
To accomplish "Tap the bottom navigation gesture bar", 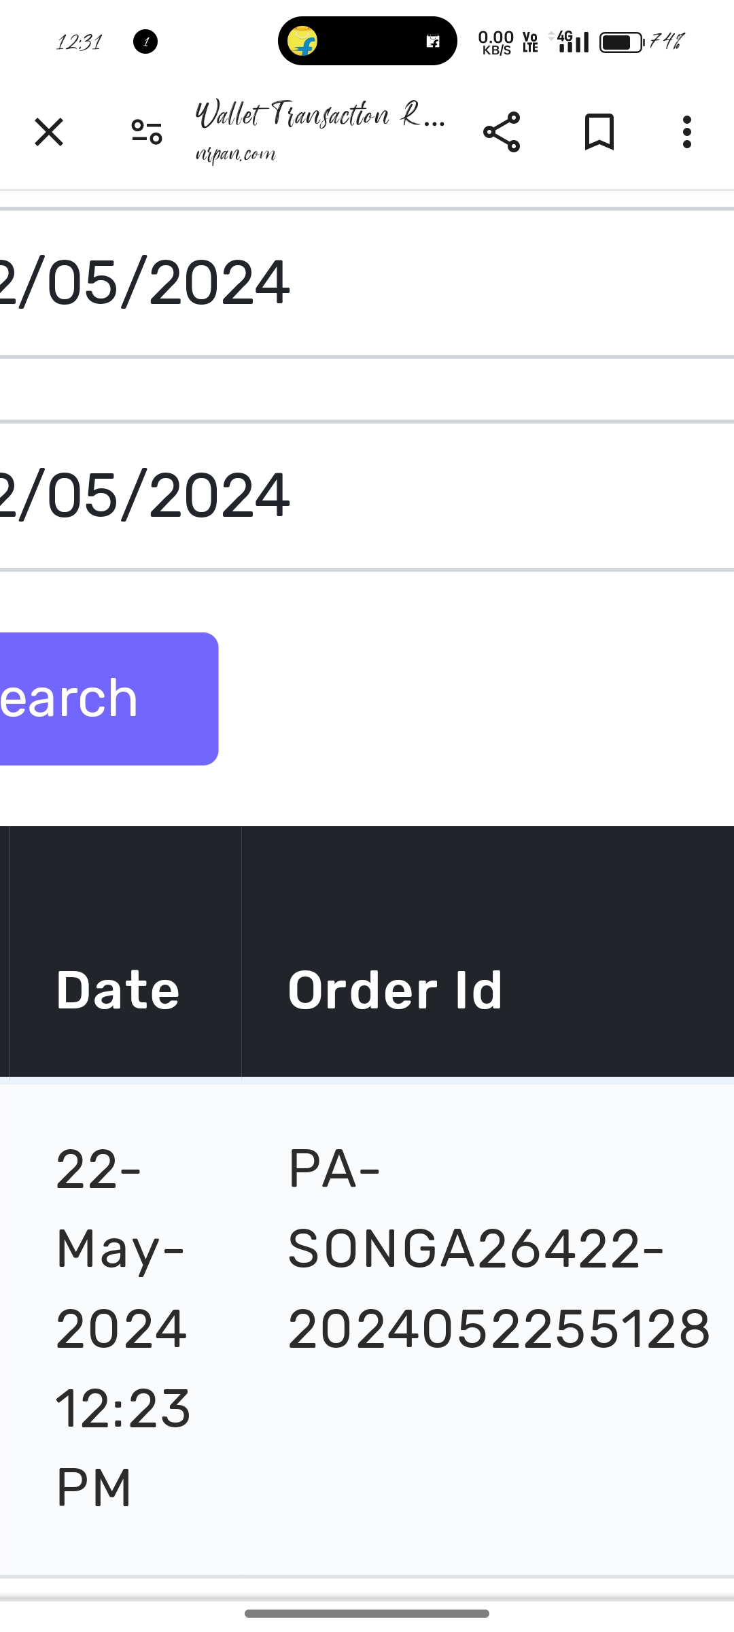I will (367, 1614).
